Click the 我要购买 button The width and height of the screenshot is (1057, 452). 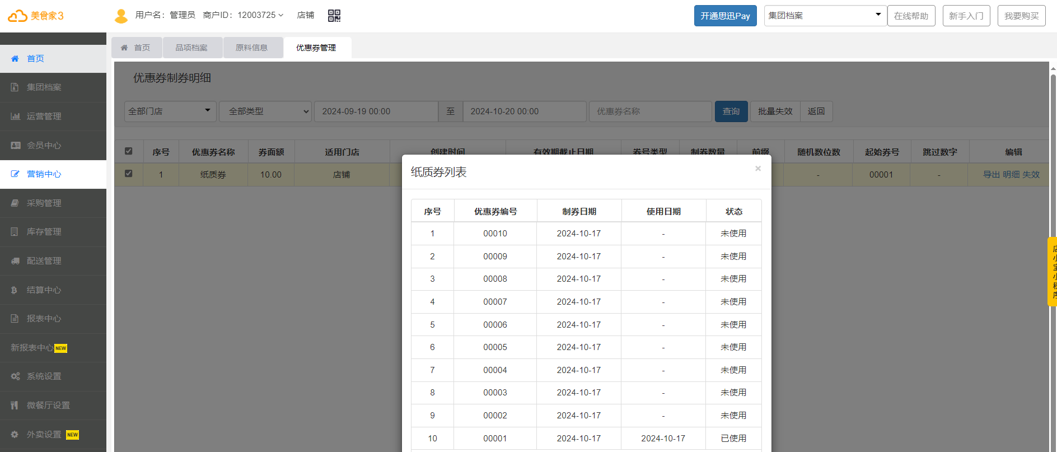1022,16
